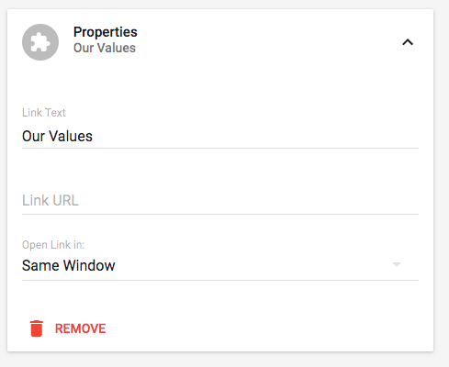Click the Link Text field label
This screenshot has height=367, width=449.
[44, 113]
